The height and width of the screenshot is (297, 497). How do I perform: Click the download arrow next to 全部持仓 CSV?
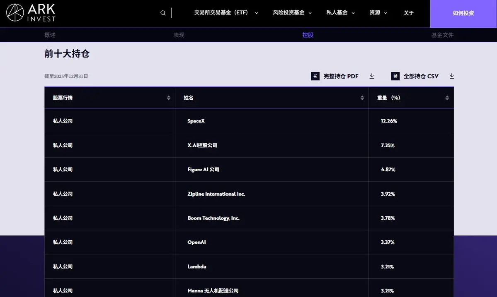(x=452, y=76)
